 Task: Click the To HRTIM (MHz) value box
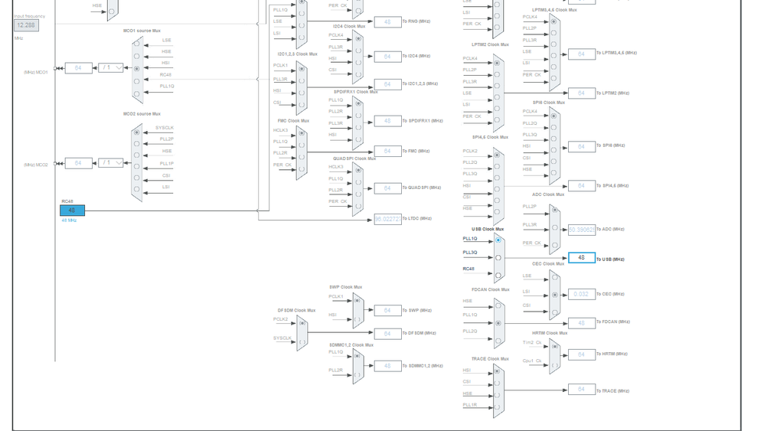click(x=581, y=354)
